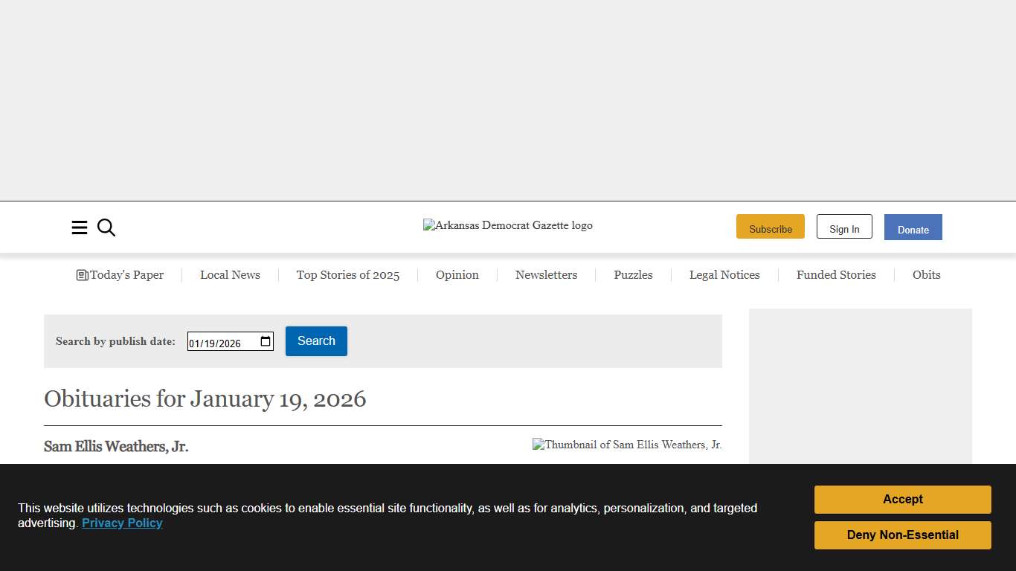Select Legal Notices in navigation
Viewport: 1016px width, 571px height.
tap(724, 275)
